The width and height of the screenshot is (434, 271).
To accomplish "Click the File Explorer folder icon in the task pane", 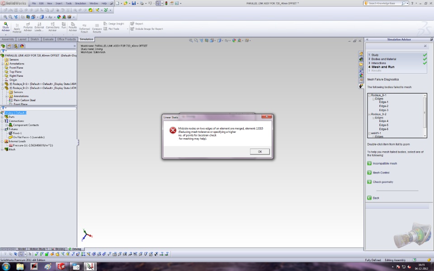I will coord(361,65).
